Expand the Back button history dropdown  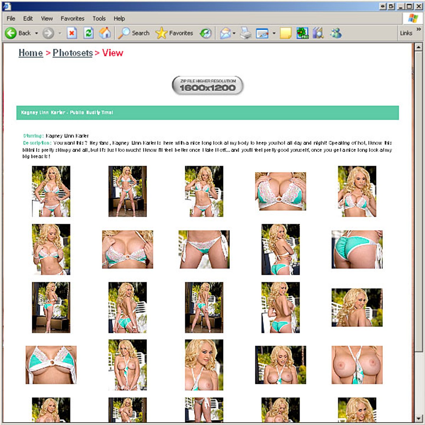tap(37, 33)
